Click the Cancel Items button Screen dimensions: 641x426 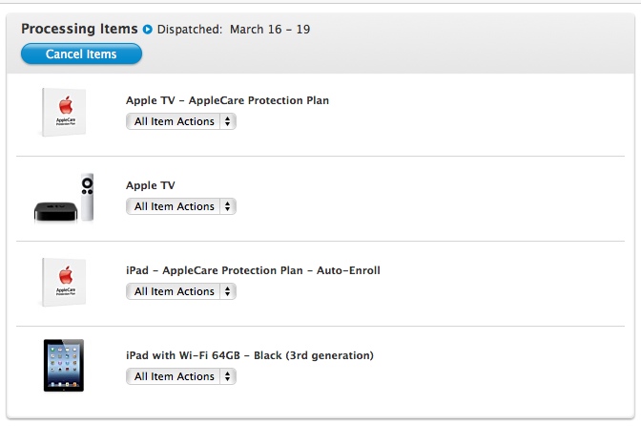tap(81, 54)
